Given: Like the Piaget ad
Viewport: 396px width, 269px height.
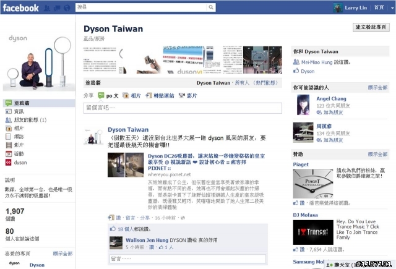Looking at the screenshot, I should click(x=302, y=203).
